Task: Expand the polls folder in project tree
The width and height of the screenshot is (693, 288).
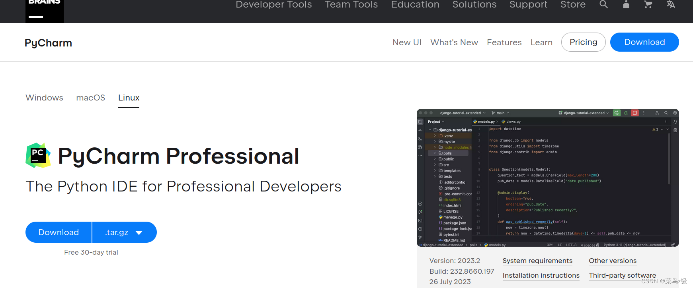Action: point(435,153)
